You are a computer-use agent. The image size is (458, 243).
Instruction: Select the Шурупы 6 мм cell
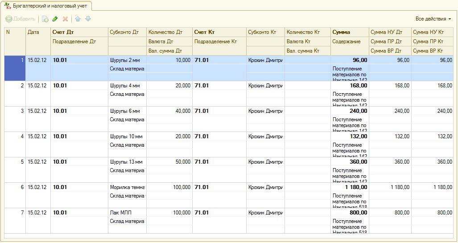[127, 111]
